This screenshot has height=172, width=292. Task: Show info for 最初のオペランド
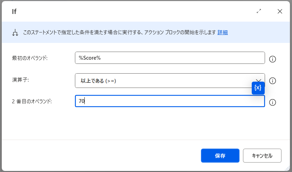(272, 59)
